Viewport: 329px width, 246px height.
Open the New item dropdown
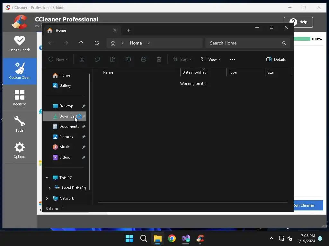(x=58, y=59)
